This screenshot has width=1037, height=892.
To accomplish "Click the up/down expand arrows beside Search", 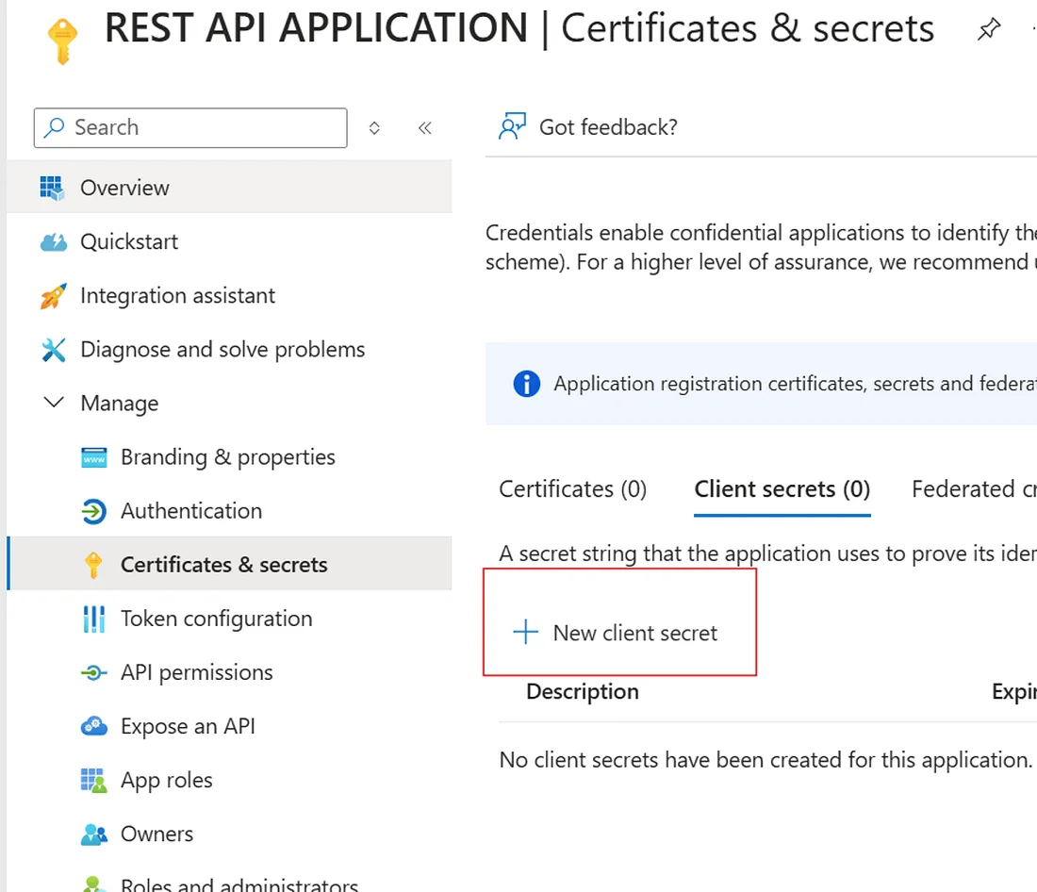I will point(374,128).
